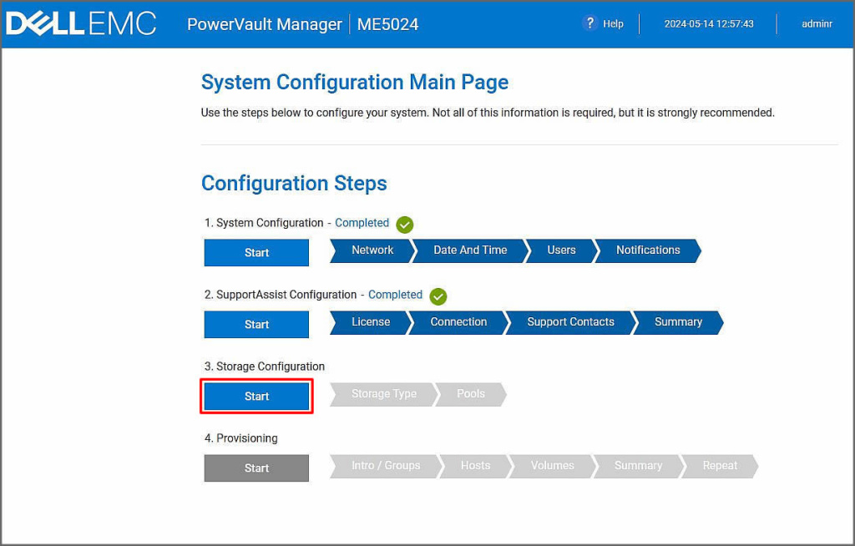The width and height of the screenshot is (855, 546).
Task: Open the Connection step
Action: click(458, 322)
